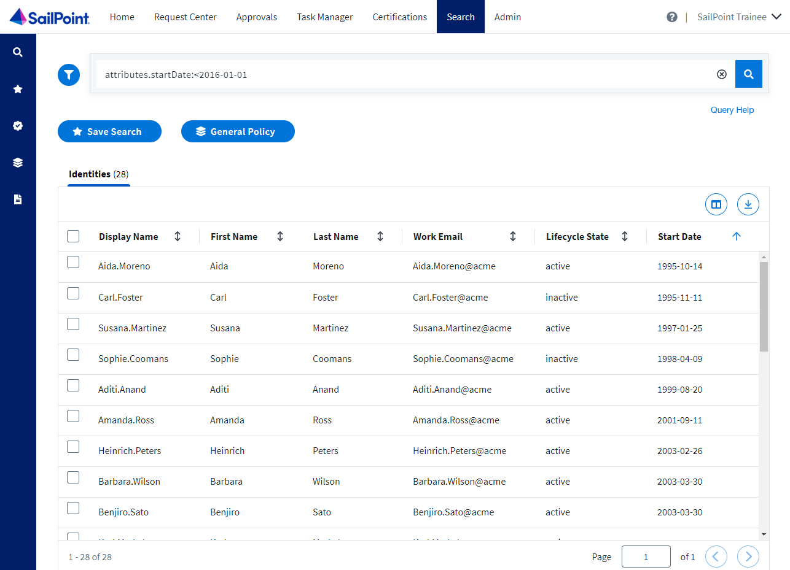Screen dimensions: 790x570
Task: Open the column chooser icon above the table
Action: click(x=716, y=204)
